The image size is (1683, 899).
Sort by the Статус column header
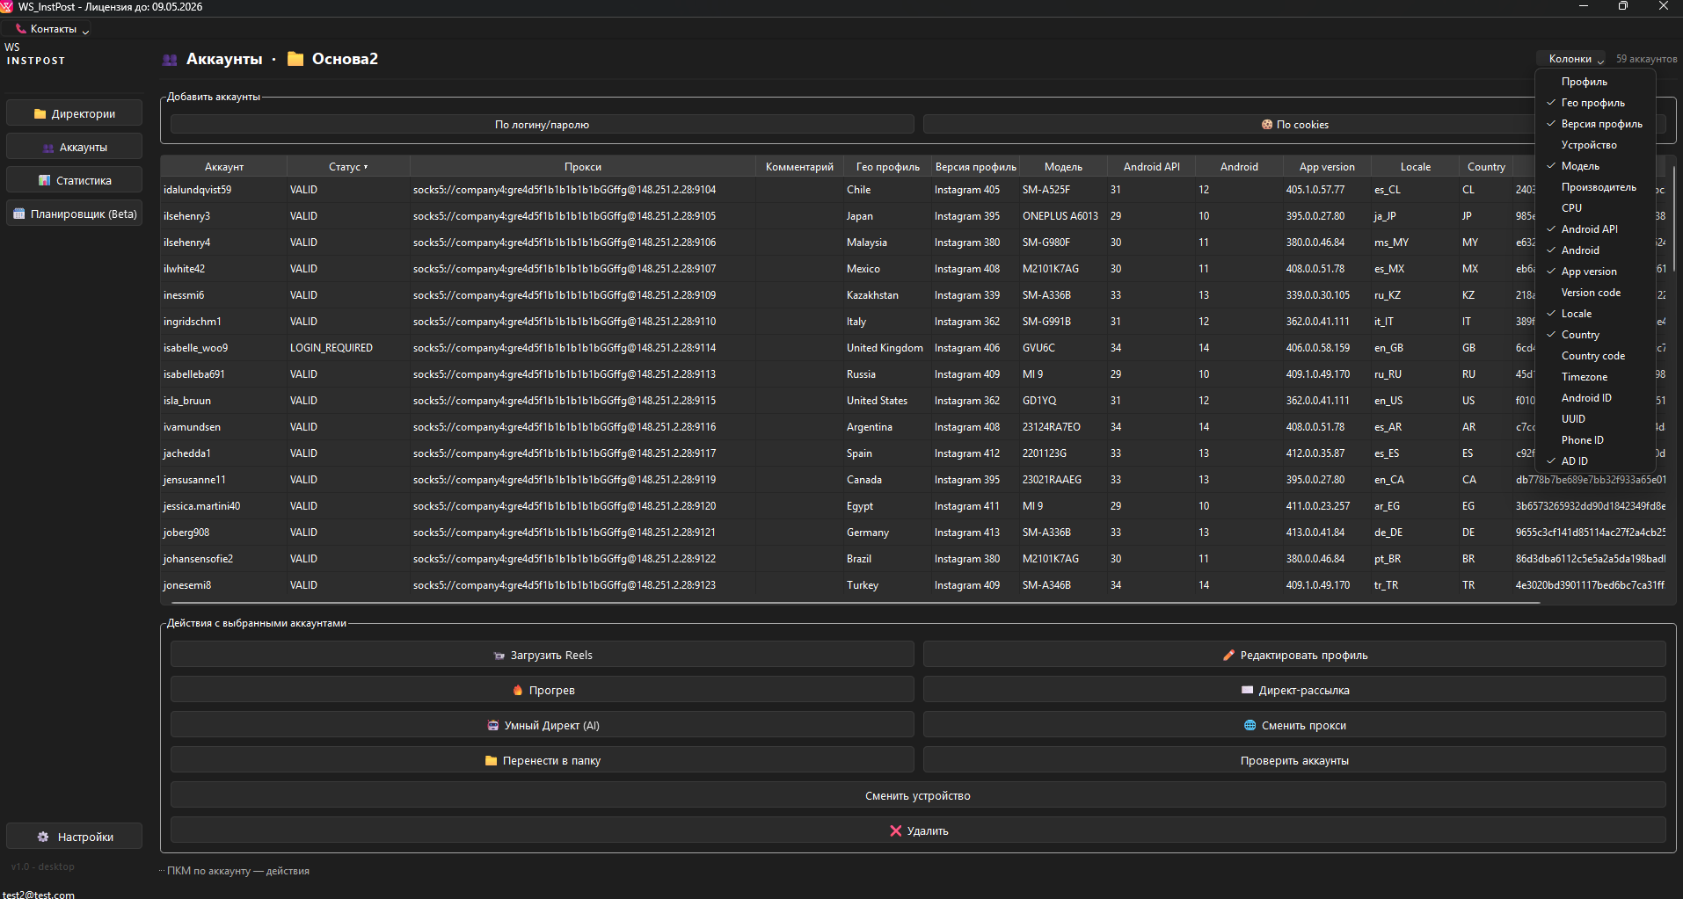(x=348, y=167)
